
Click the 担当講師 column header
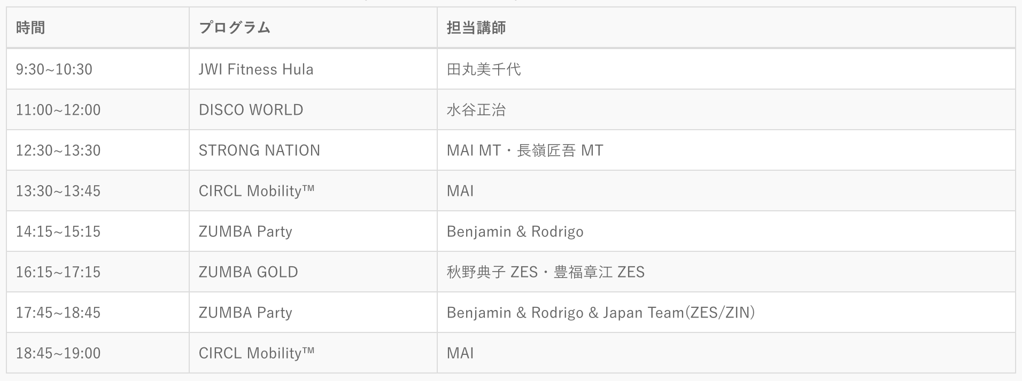click(x=476, y=28)
